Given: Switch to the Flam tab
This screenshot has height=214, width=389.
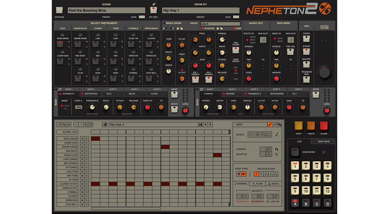Looking at the screenshot, I should [x=257, y=184].
